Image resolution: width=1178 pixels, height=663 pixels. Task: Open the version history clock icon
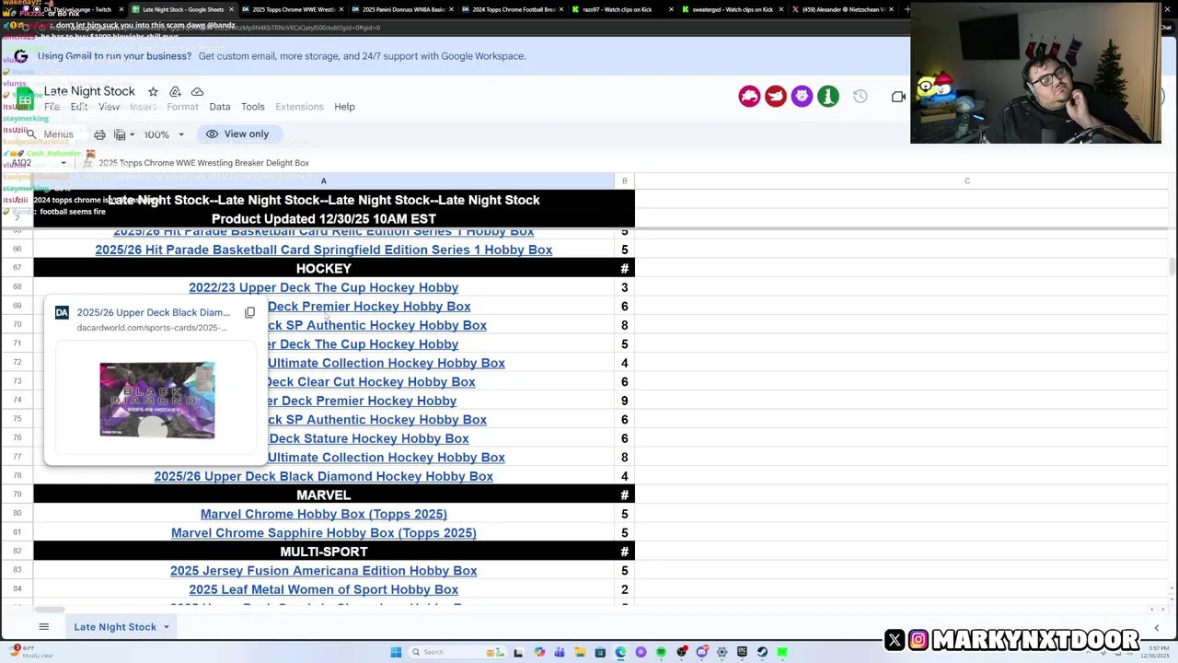point(860,97)
